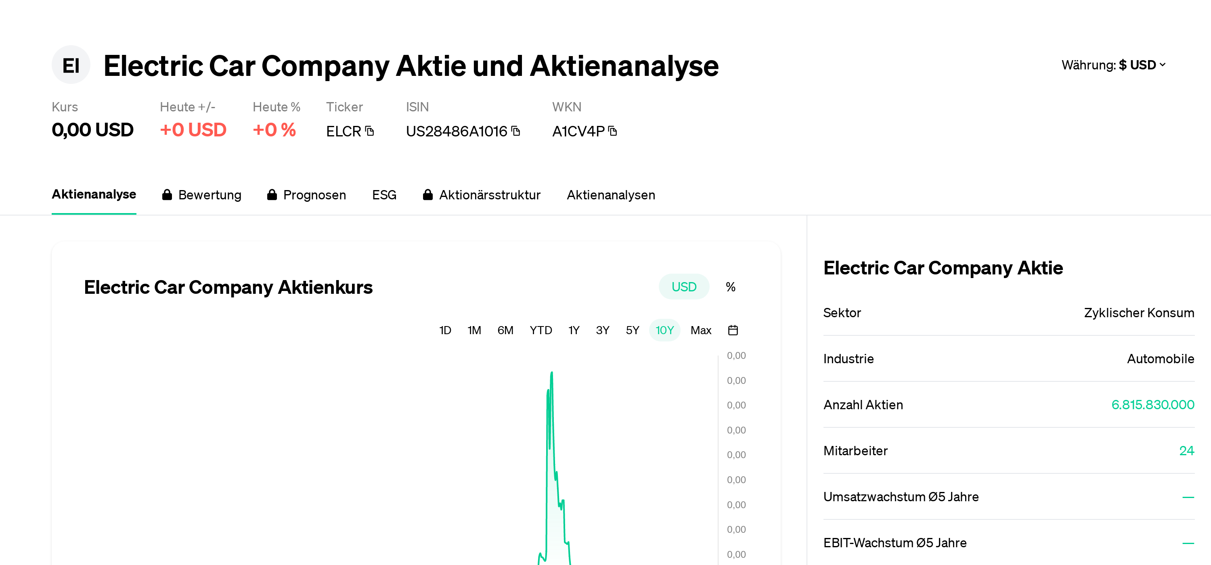Click the ELCR ticker text
The height and width of the screenshot is (565, 1211).
(344, 131)
